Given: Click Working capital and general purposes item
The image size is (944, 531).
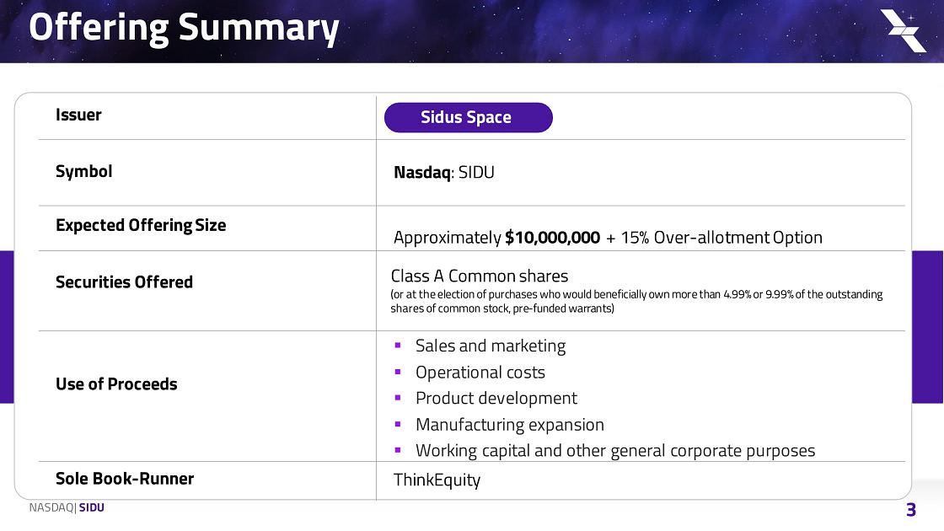Looking at the screenshot, I should (614, 451).
